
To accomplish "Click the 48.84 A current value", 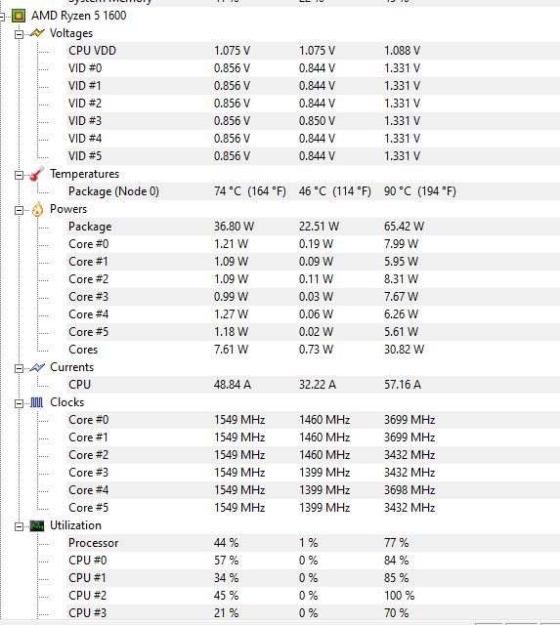I will coord(233,385).
